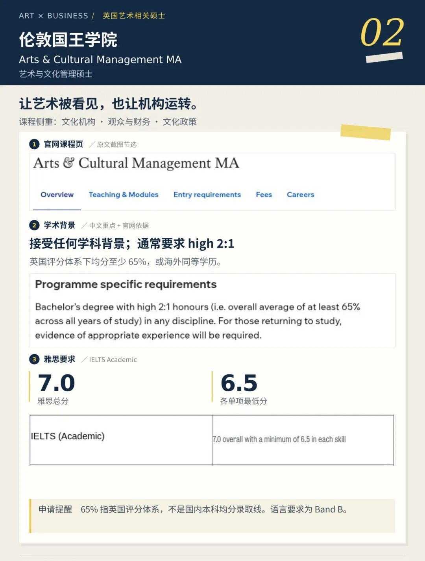The image size is (425, 561).
Task: Click the serif 'Arts & Cultural Management MA' screenshot title
Action: tap(136, 163)
